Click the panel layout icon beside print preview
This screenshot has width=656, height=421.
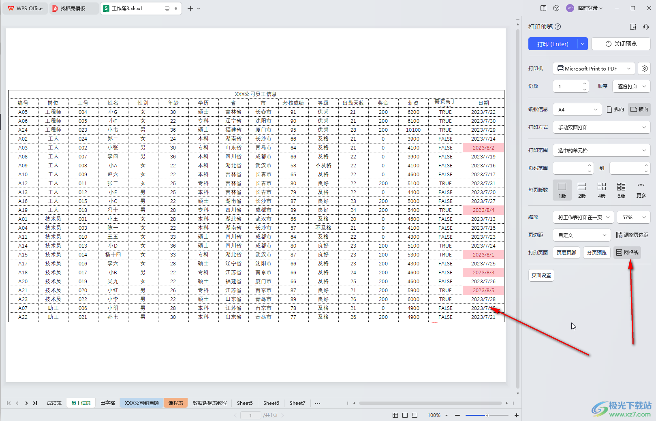(x=633, y=27)
